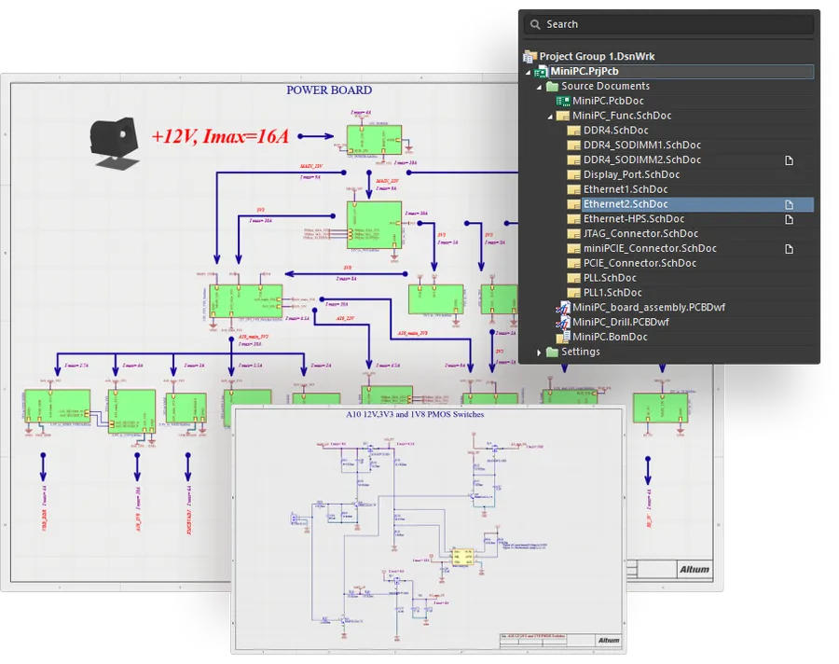Open PLL.SchDoc sheet

[610, 278]
